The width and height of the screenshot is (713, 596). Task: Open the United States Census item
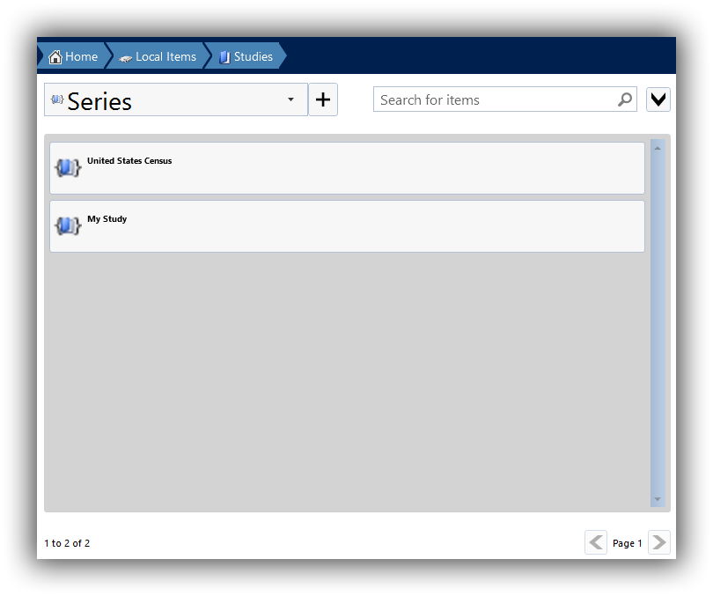coord(347,168)
